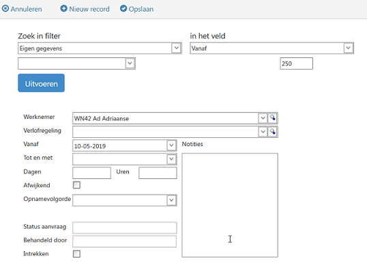Open the Verlofregeling search magnifier icon

click(272, 132)
